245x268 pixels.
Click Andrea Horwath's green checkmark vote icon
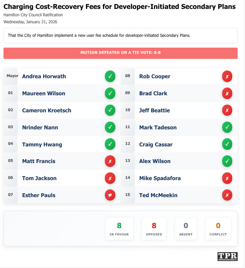[x=110, y=76]
